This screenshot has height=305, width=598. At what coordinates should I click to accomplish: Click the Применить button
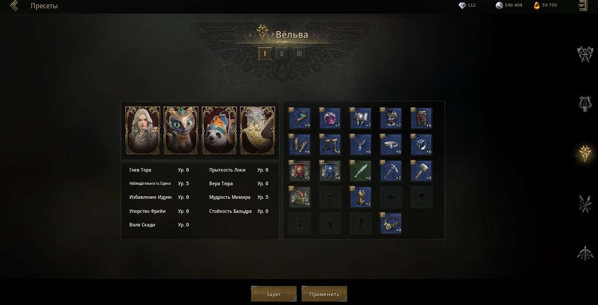[x=324, y=294]
